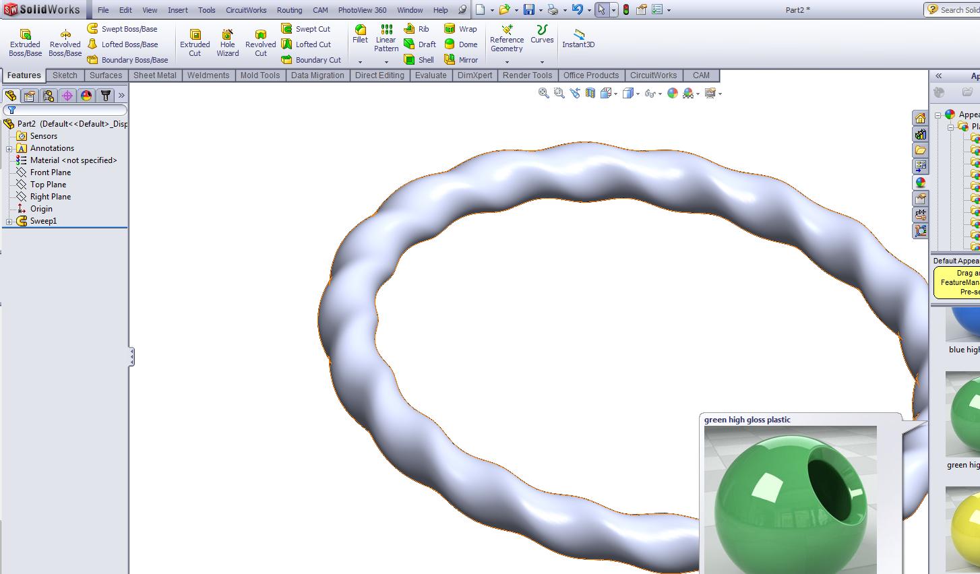
Task: Open the Hide/Show Items dropdown
Action: (660, 94)
